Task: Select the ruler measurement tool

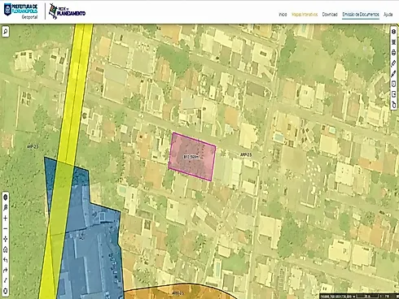Action: tap(394, 63)
